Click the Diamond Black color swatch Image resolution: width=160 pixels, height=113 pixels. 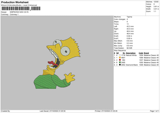point(120,65)
